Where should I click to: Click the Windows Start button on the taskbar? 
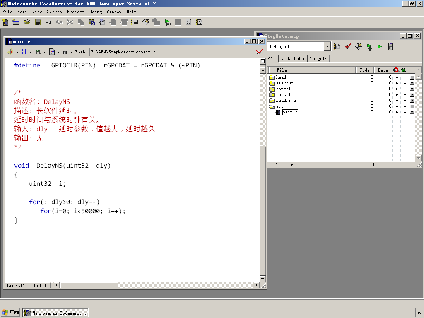coord(10,312)
